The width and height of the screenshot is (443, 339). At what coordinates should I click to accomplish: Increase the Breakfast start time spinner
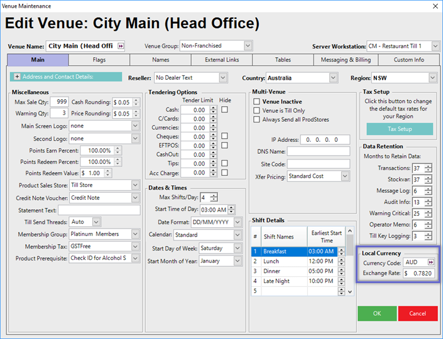(341, 249)
